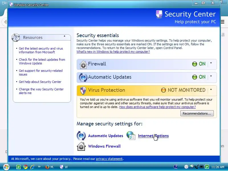228x171 pixels.
Task: Click the green tray icon next to clock
Action: click(x=207, y=167)
